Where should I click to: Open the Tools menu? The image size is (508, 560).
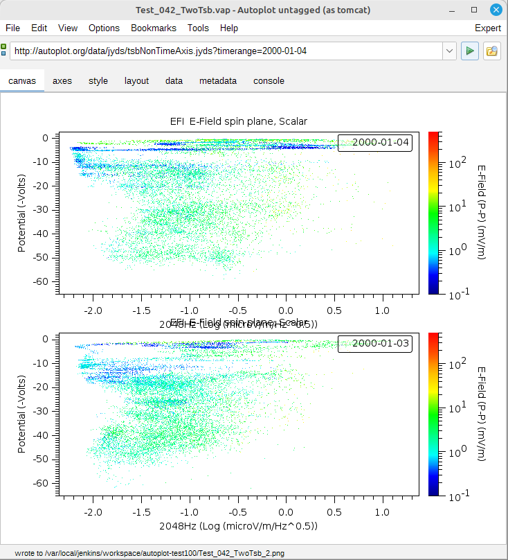click(198, 28)
